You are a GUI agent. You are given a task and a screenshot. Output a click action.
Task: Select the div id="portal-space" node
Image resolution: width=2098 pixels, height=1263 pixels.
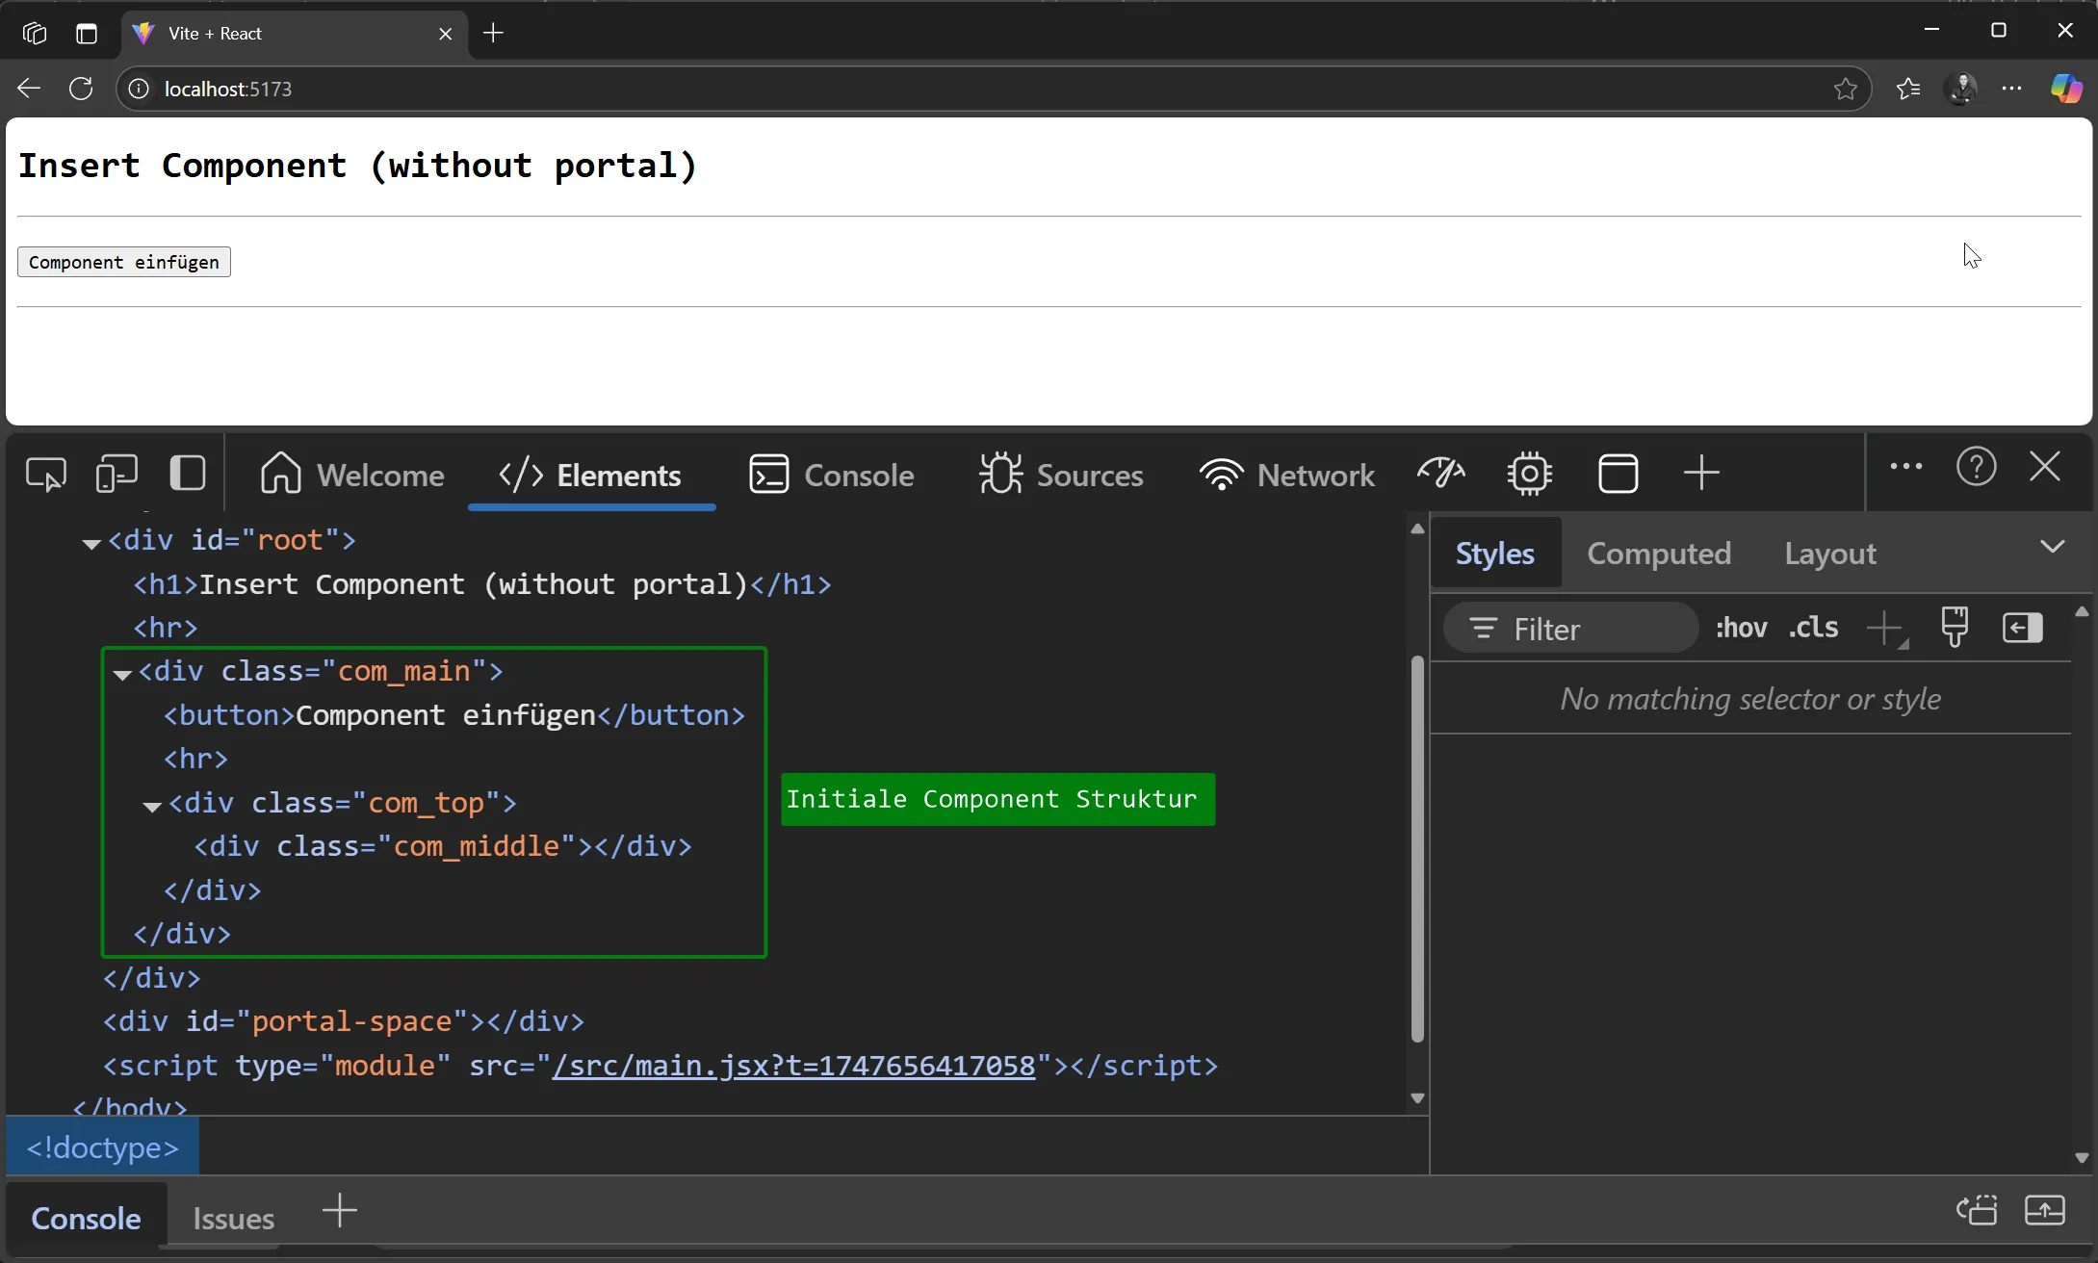pyautogui.click(x=344, y=1021)
